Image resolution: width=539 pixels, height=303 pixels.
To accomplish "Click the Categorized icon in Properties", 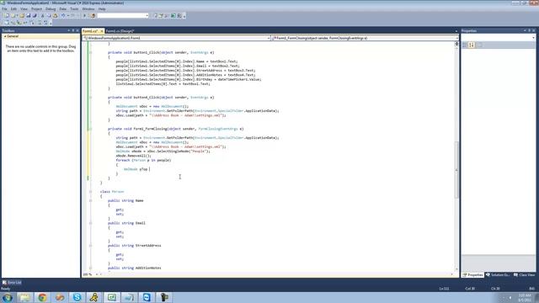I will [465, 45].
